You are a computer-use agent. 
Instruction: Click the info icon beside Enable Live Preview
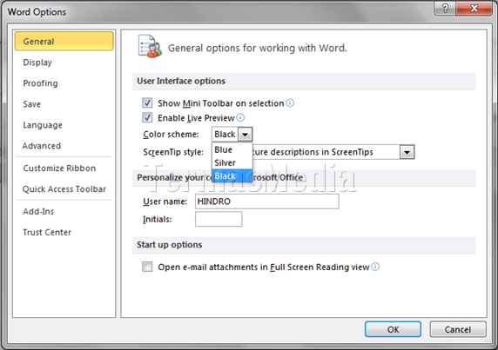tap(240, 118)
